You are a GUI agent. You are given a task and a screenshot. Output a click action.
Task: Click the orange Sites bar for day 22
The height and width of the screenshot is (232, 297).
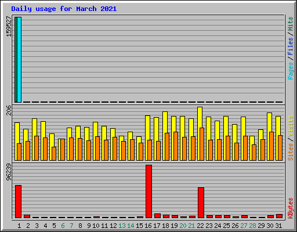(202, 144)
